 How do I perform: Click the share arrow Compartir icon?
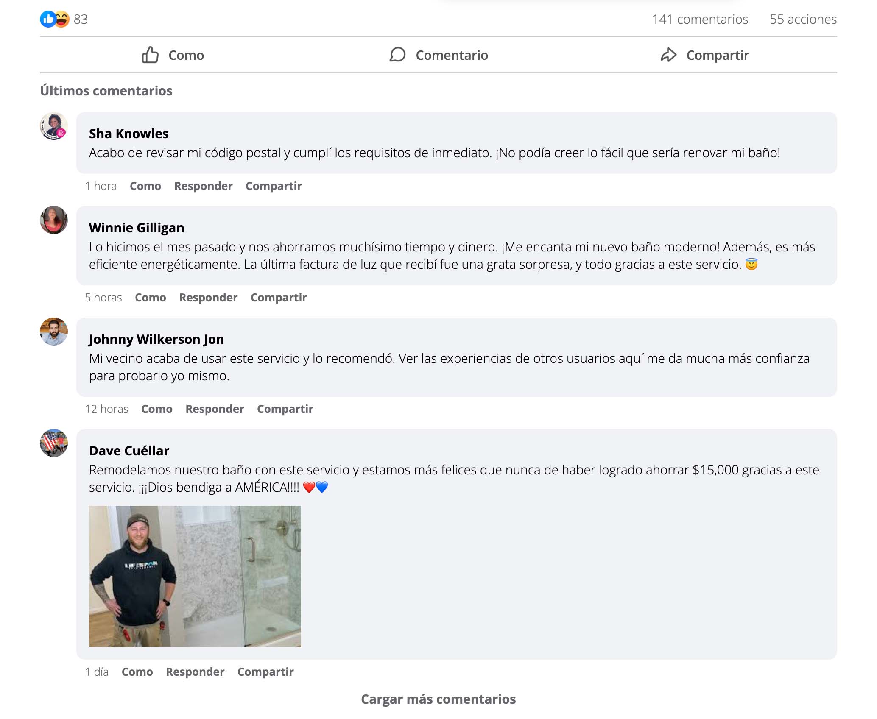click(668, 55)
